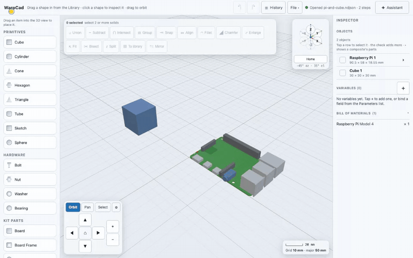Click the Undo arrow in top bar
Screen dimensions: 413x258
240,8
